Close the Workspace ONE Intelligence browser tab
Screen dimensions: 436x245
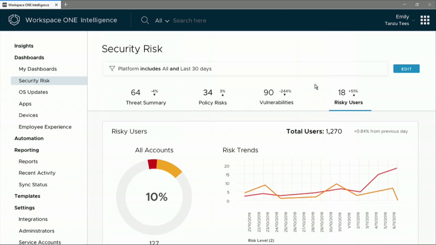click(56, 5)
